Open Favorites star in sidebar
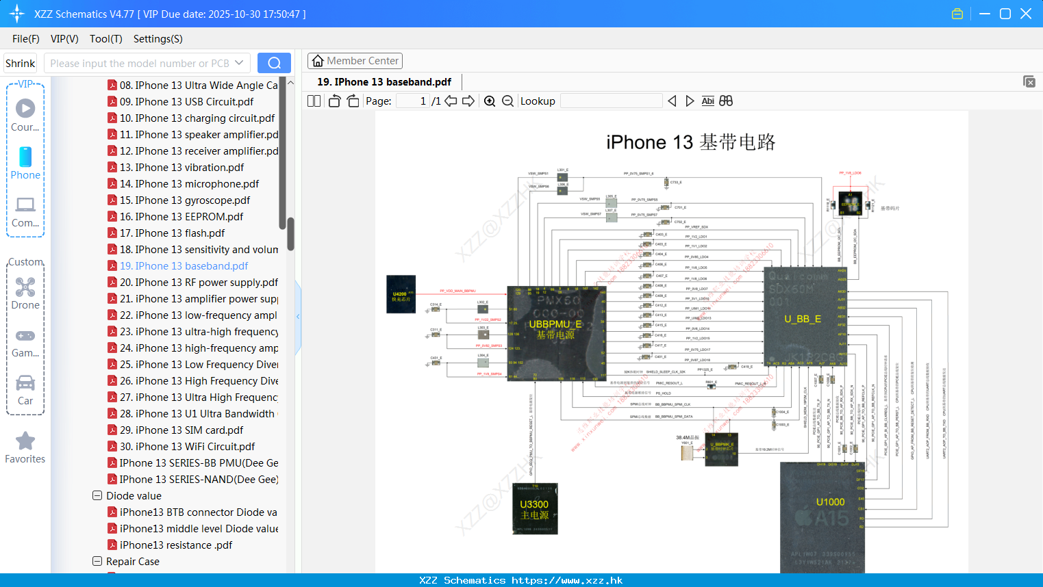 coord(25,448)
